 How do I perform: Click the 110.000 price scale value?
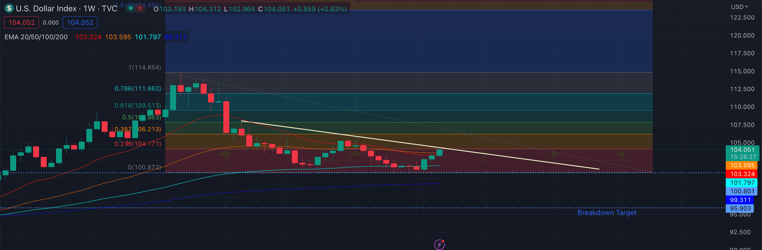coord(742,107)
